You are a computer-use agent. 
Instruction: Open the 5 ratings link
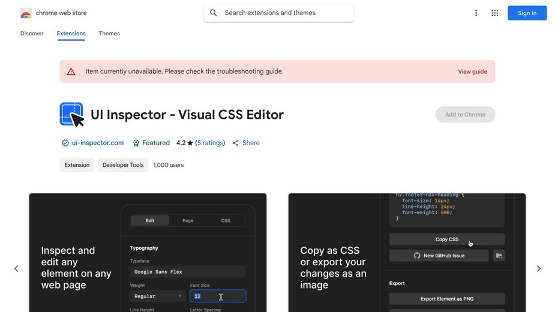click(x=210, y=143)
